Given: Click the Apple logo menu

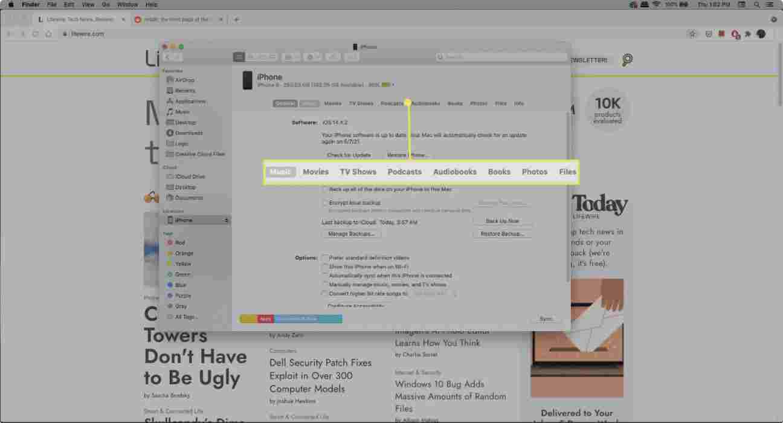Looking at the screenshot, I should 10,4.
